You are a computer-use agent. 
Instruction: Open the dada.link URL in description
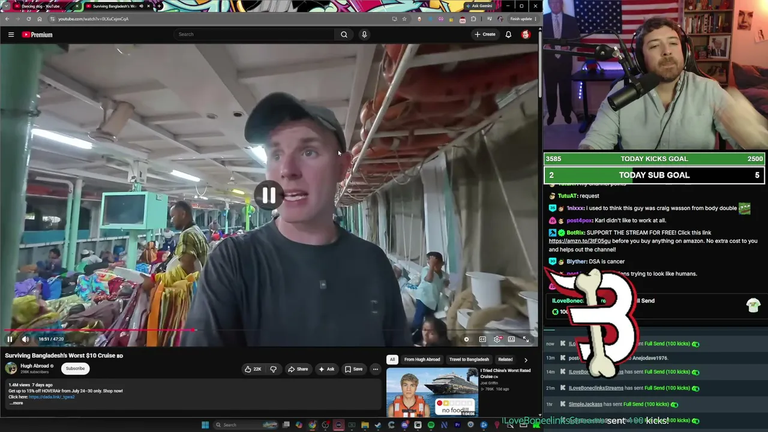(52, 397)
